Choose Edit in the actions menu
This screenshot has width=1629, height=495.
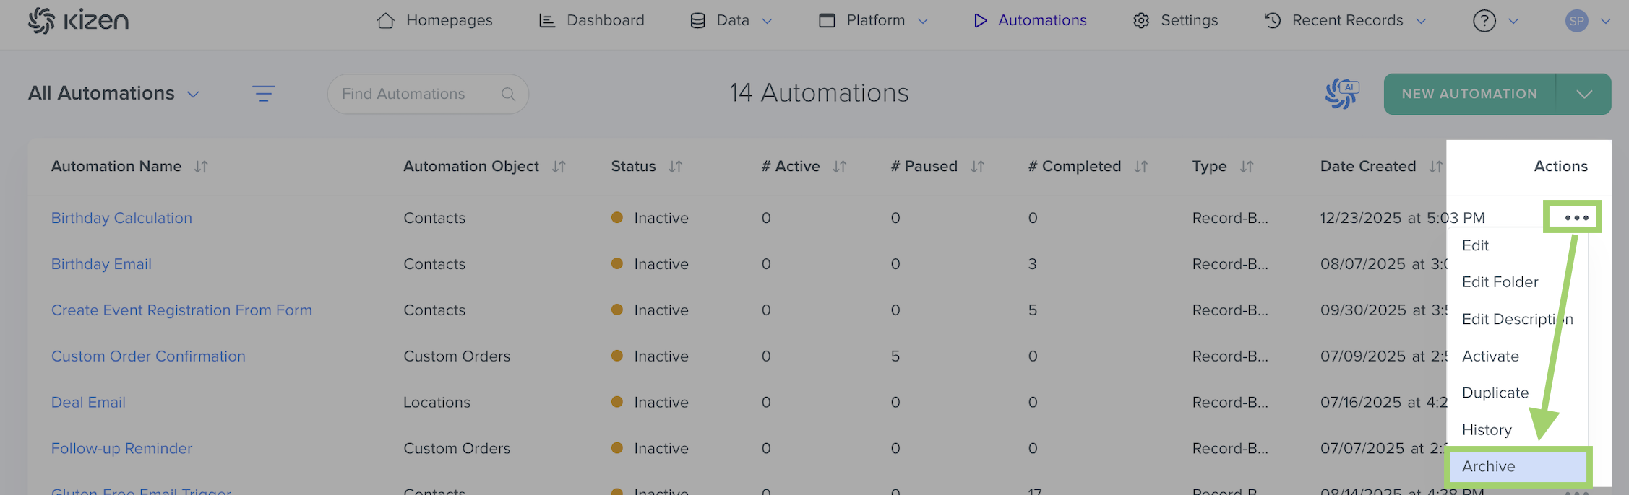1475,245
